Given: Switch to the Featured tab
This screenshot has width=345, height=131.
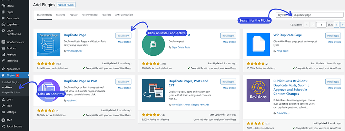Looking at the screenshot, I should click(x=60, y=15).
